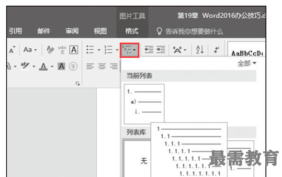Expand the Asian layout dropdown arrow
The height and width of the screenshot is (177, 282).
pos(185,50)
